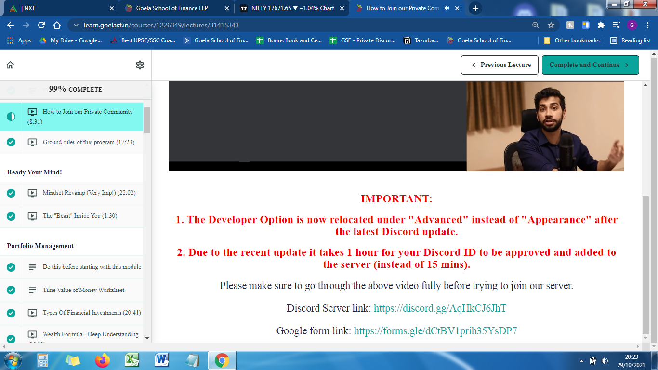Switch to Goela School of Finance LLP tab
The width and height of the screenshot is (658, 370).
176,8
